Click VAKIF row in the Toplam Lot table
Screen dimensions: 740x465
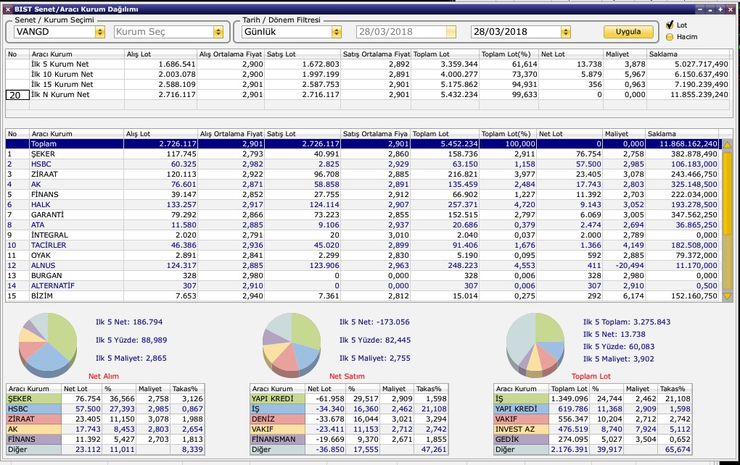point(593,419)
